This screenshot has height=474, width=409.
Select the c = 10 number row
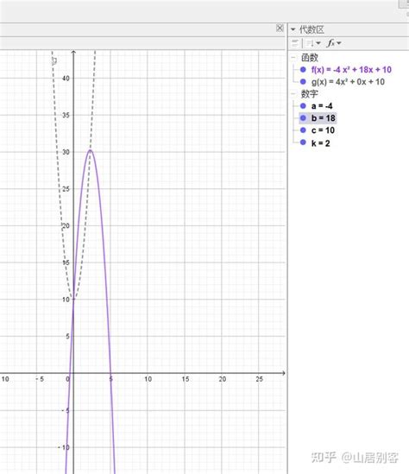pyautogui.click(x=323, y=130)
